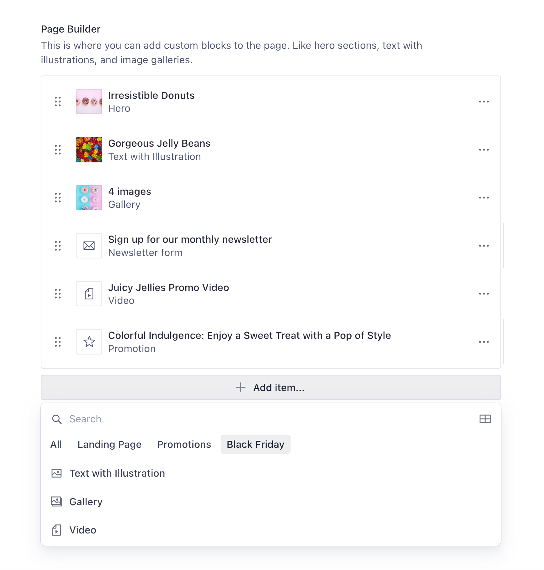The height and width of the screenshot is (570, 544).
Task: Show the Promotions tab
Action: point(184,444)
